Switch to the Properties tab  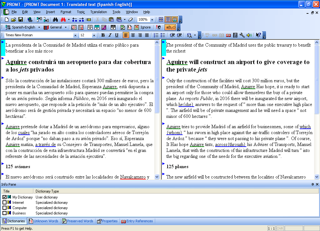107,221
